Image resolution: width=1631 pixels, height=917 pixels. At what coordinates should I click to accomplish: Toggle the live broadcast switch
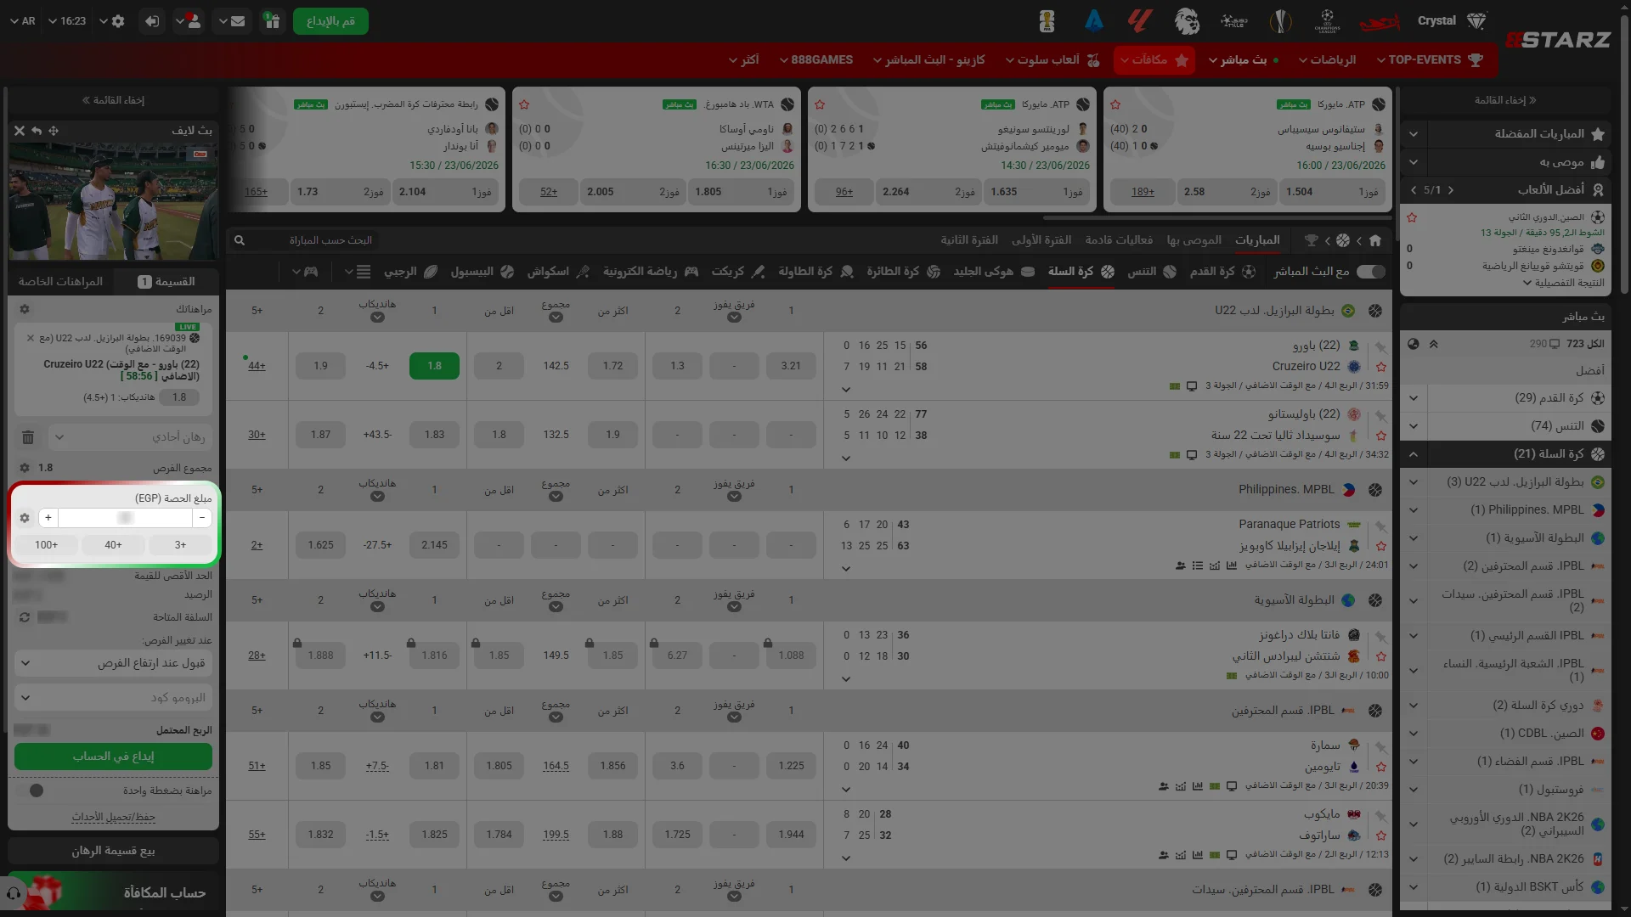pos(1371,272)
